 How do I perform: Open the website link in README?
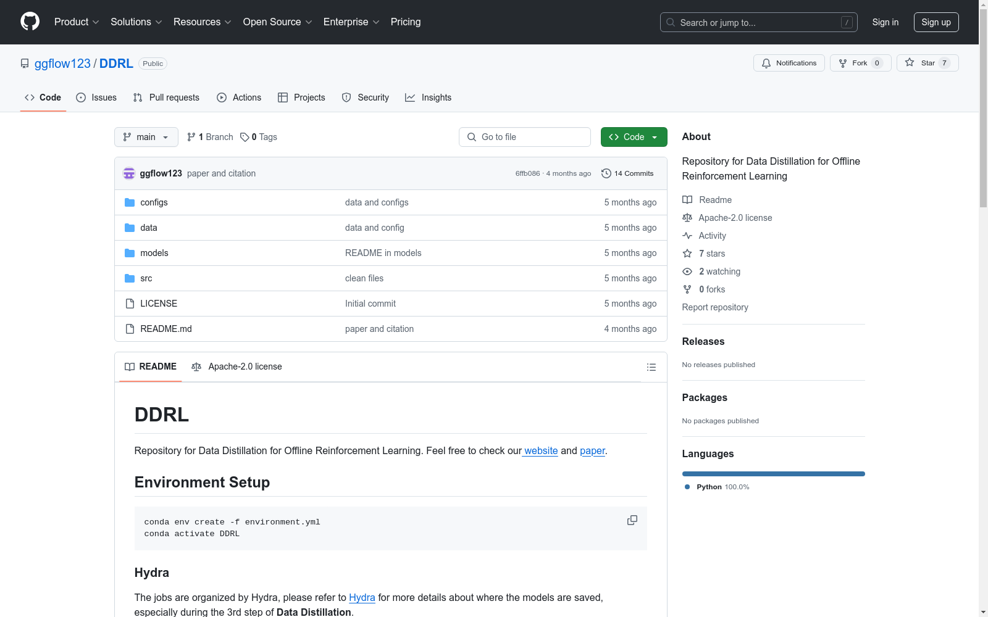[x=540, y=451]
